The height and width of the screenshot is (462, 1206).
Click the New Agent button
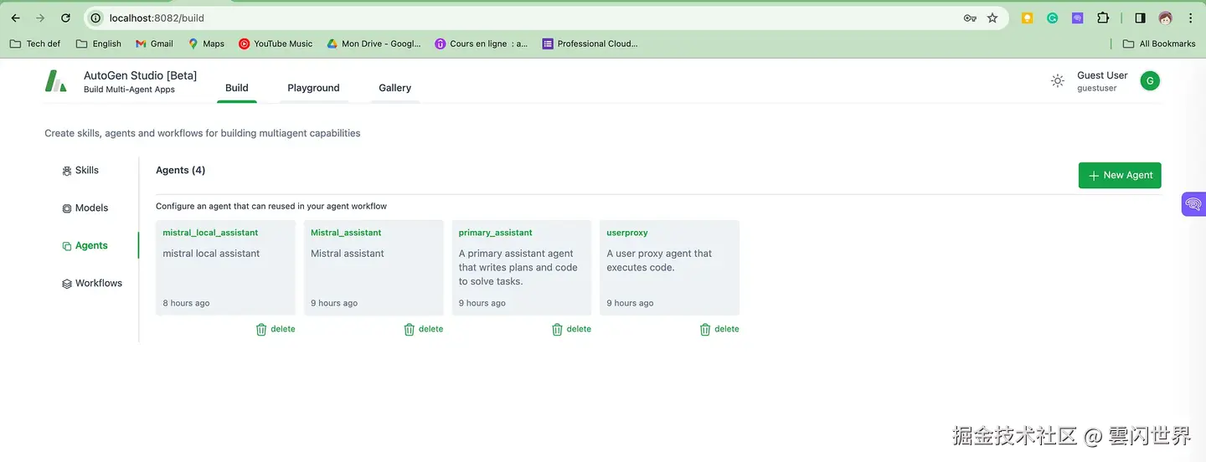click(1120, 175)
